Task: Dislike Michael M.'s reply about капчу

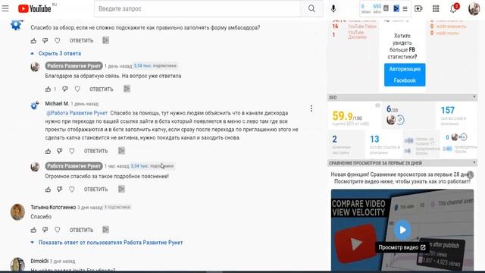Action: click(60, 151)
